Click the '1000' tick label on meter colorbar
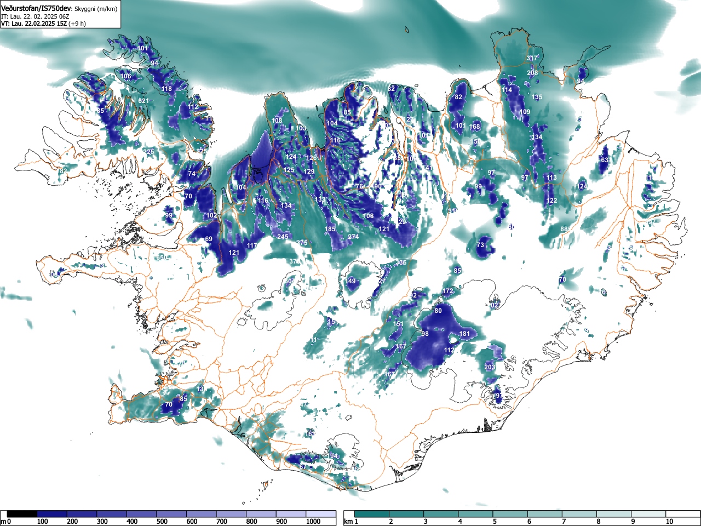701x526 pixels. (313, 522)
